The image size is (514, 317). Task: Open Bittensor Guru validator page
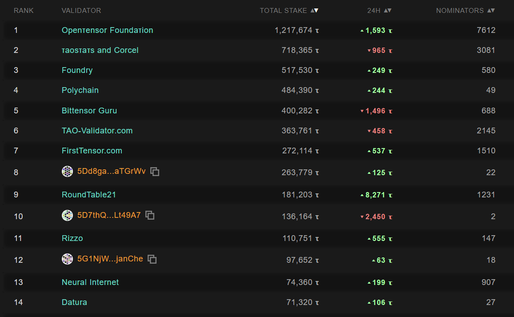point(89,111)
